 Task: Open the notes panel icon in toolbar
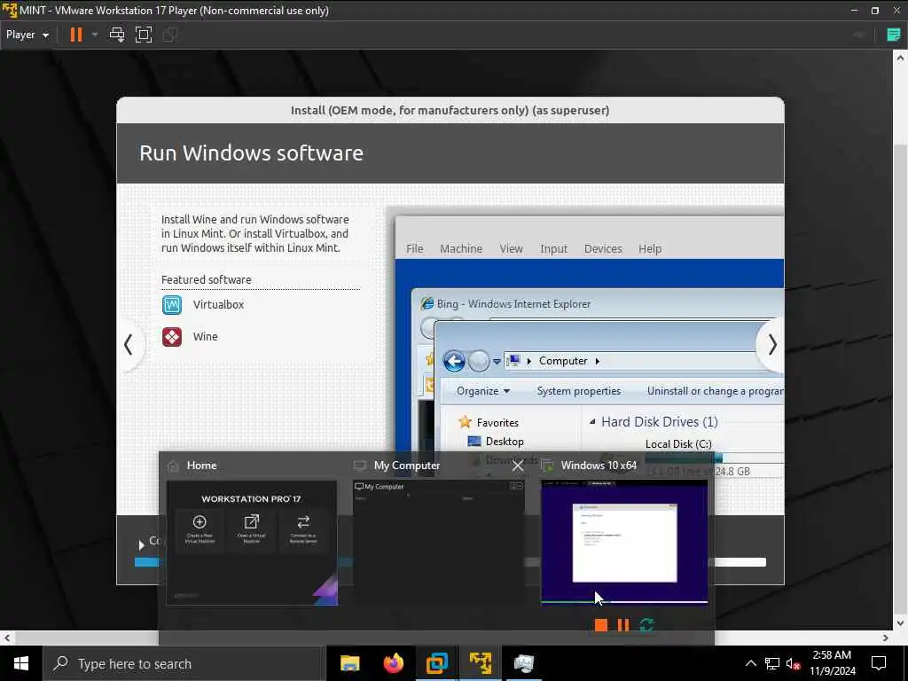pyautogui.click(x=894, y=35)
